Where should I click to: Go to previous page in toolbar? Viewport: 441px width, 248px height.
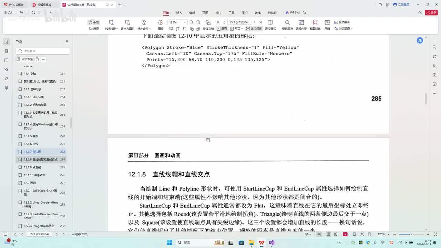pyautogui.click(x=224, y=22)
